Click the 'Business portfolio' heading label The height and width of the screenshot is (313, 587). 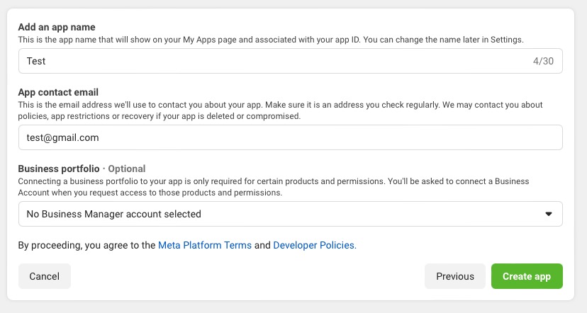coord(58,169)
